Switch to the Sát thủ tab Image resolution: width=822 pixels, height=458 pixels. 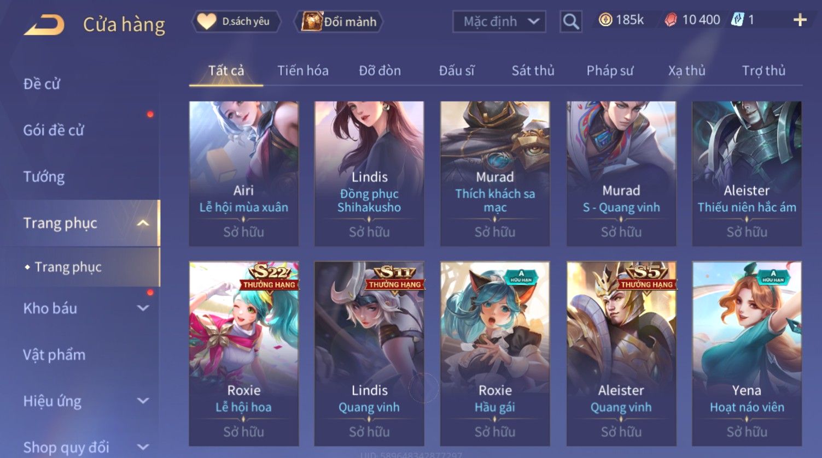coord(533,71)
